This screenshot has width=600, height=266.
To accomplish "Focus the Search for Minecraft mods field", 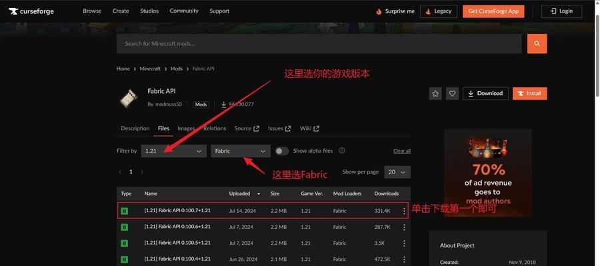I will coord(319,43).
